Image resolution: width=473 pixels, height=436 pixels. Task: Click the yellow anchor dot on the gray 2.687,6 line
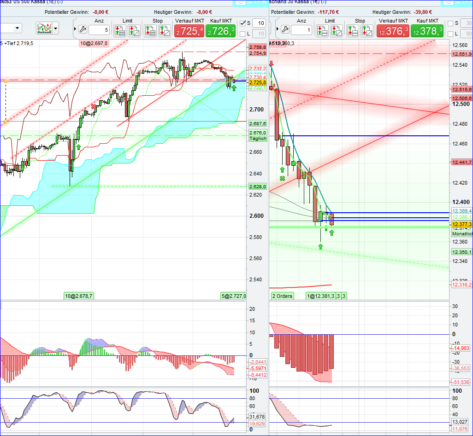[x=6, y=122]
